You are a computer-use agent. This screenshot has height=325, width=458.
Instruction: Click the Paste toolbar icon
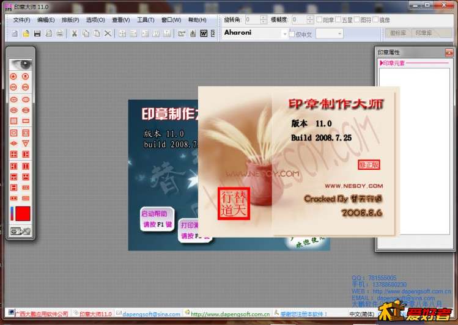[x=97, y=34]
